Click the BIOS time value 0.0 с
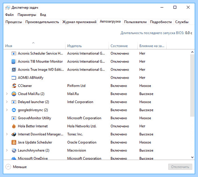198x177 pixels. click(x=189, y=33)
